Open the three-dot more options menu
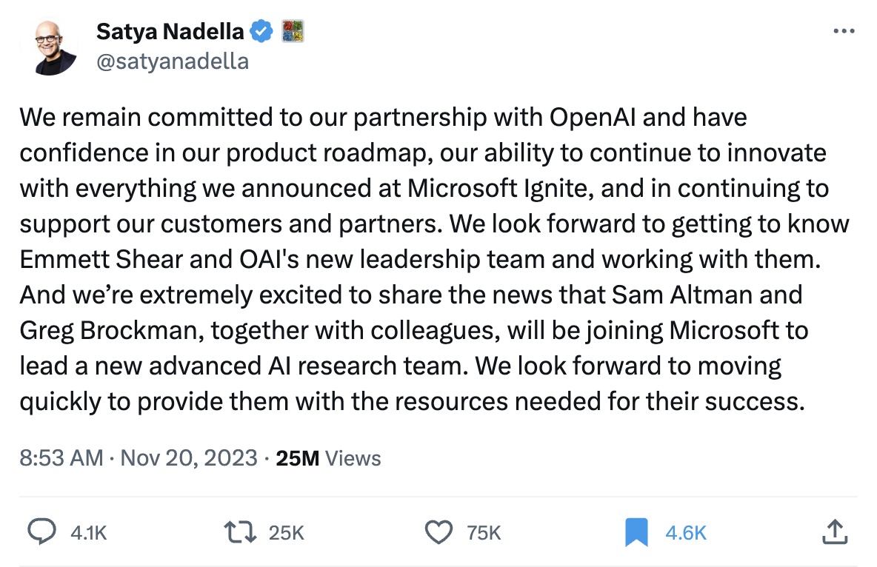The image size is (877, 567). point(844,32)
